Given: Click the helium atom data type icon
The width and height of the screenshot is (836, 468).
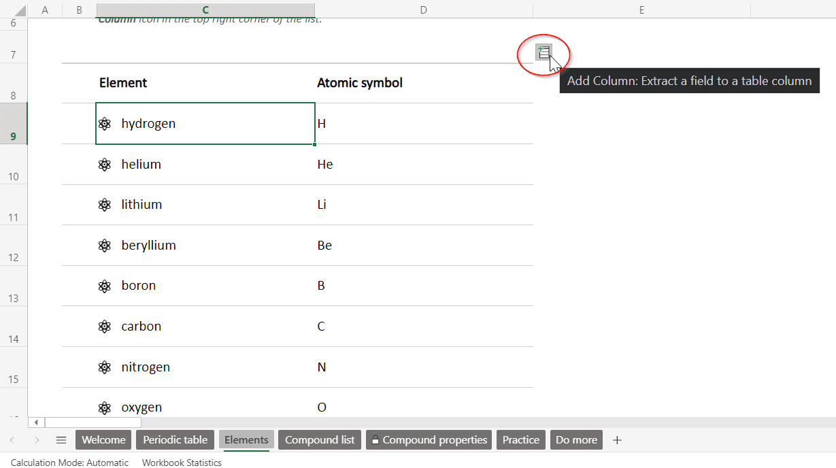Looking at the screenshot, I should [105, 165].
